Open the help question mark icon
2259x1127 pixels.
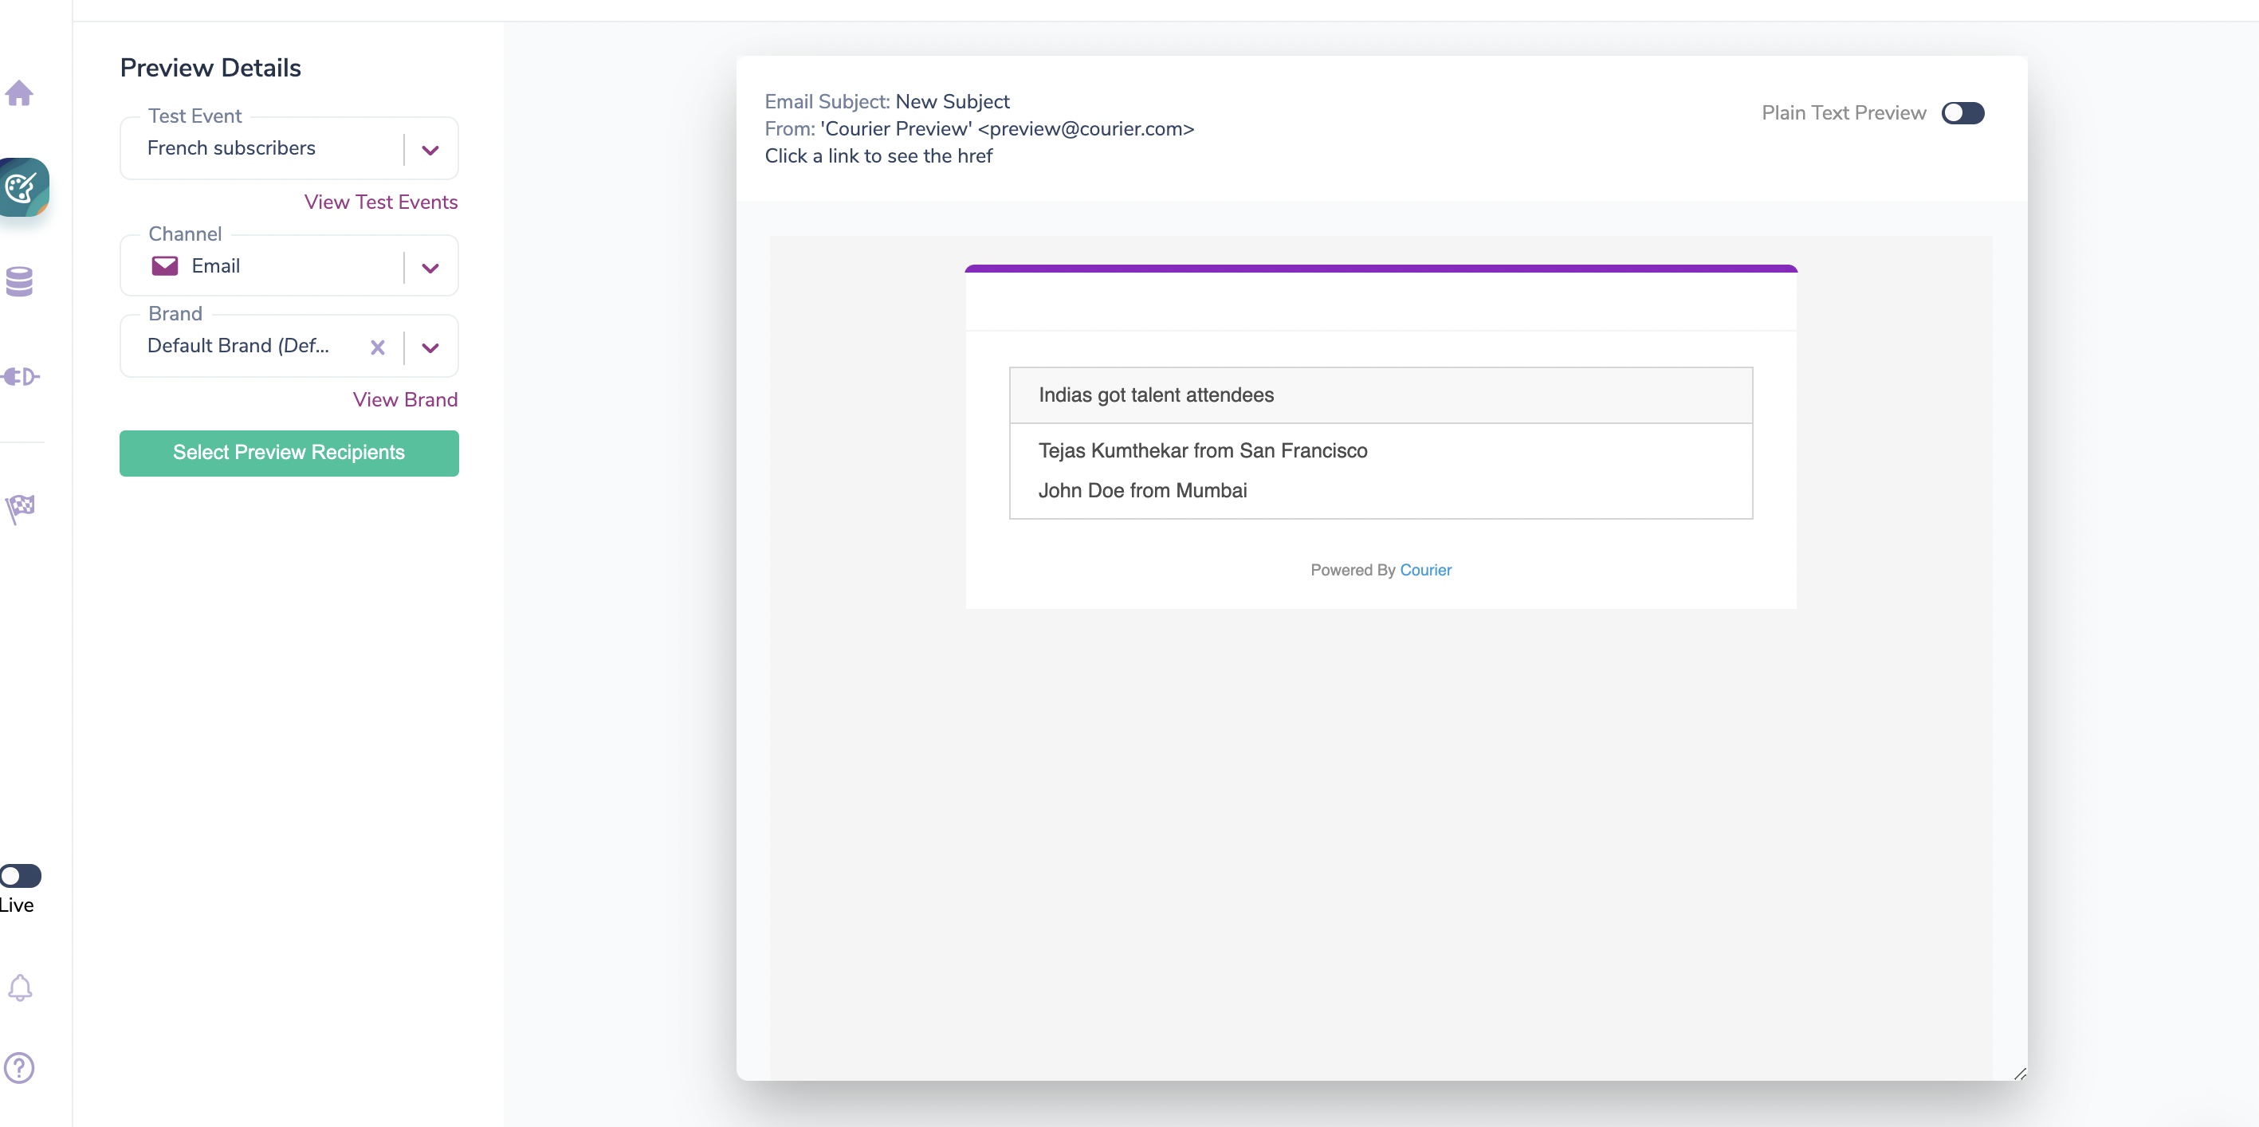coord(19,1067)
